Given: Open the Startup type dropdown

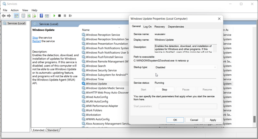Looking at the screenshot, I should tap(185, 67).
